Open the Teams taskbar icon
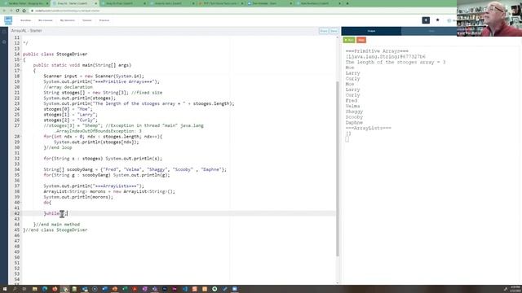This screenshot has height=293, width=522. (x=154, y=289)
